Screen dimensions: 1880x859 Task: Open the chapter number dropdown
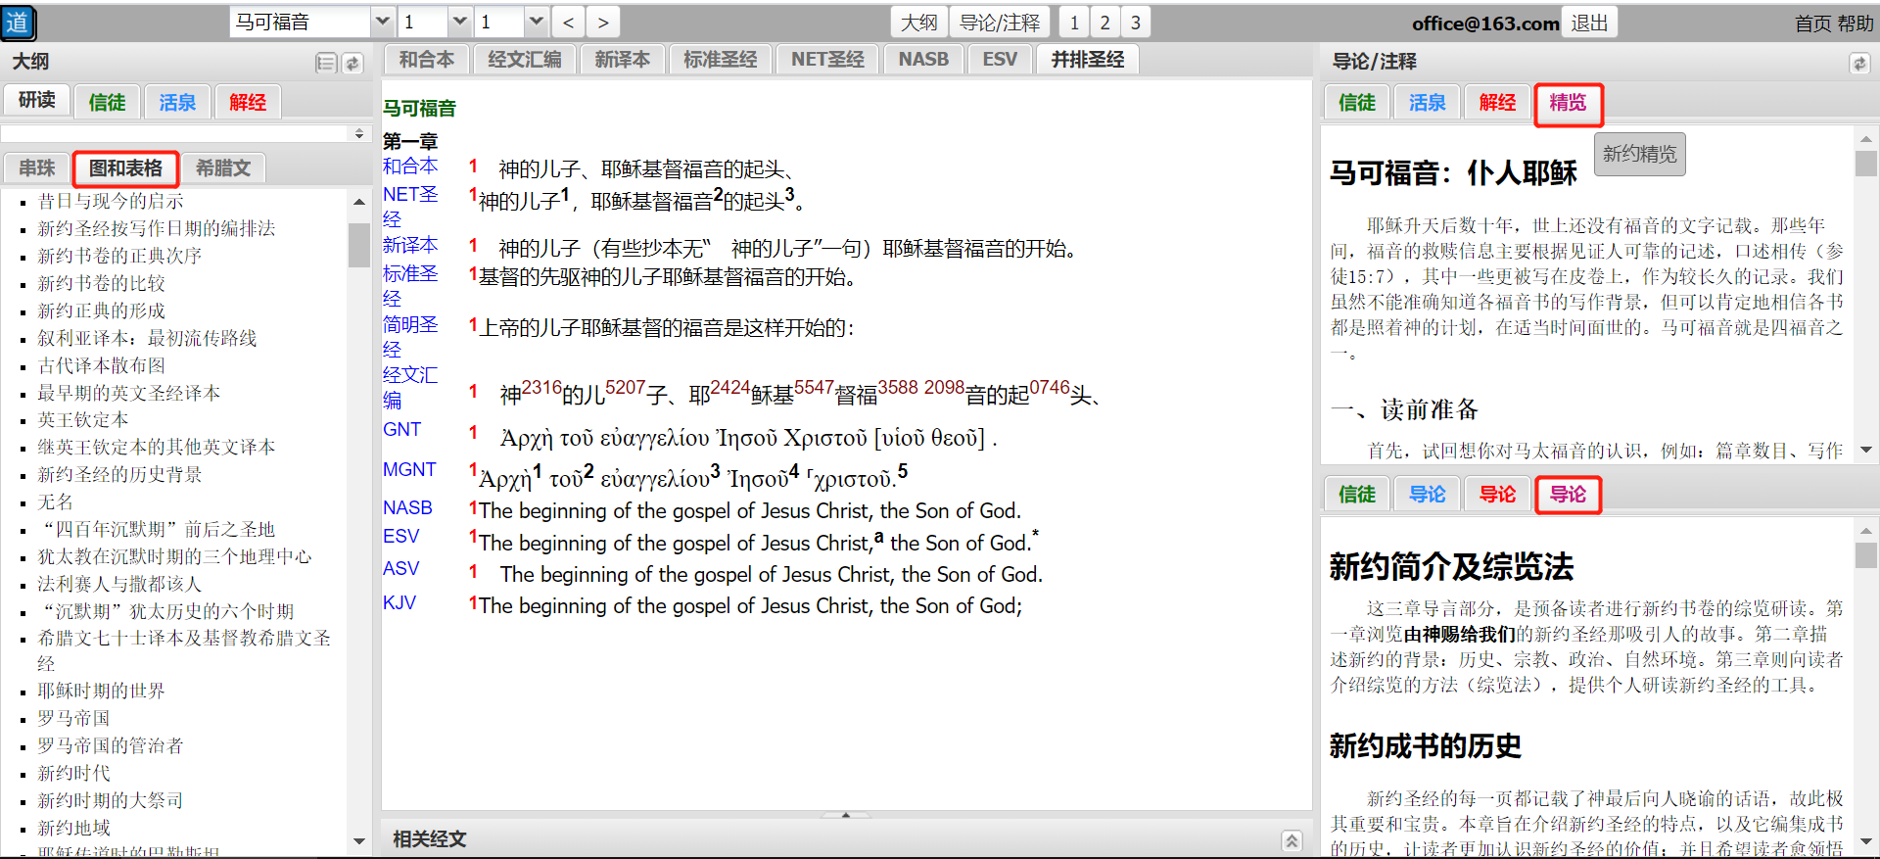click(460, 22)
